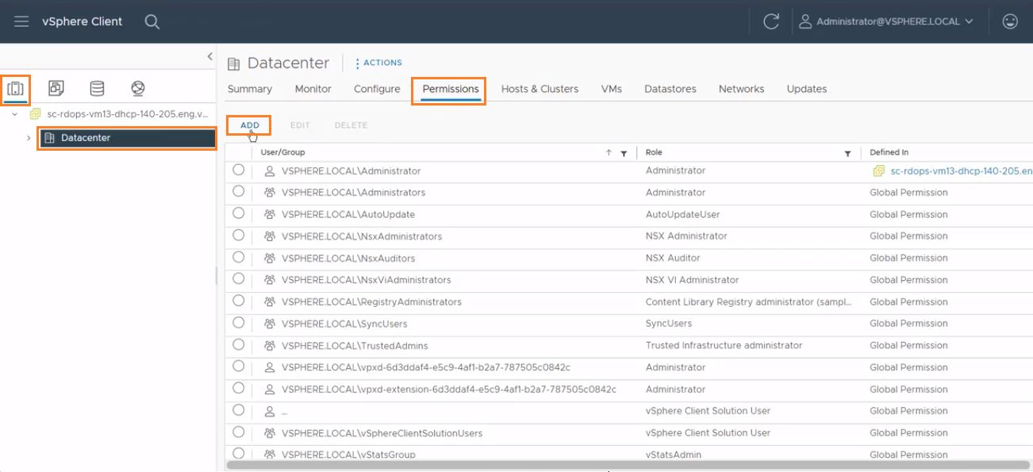The image size is (1033, 472).
Task: Click the help icon at top right
Action: [1009, 21]
